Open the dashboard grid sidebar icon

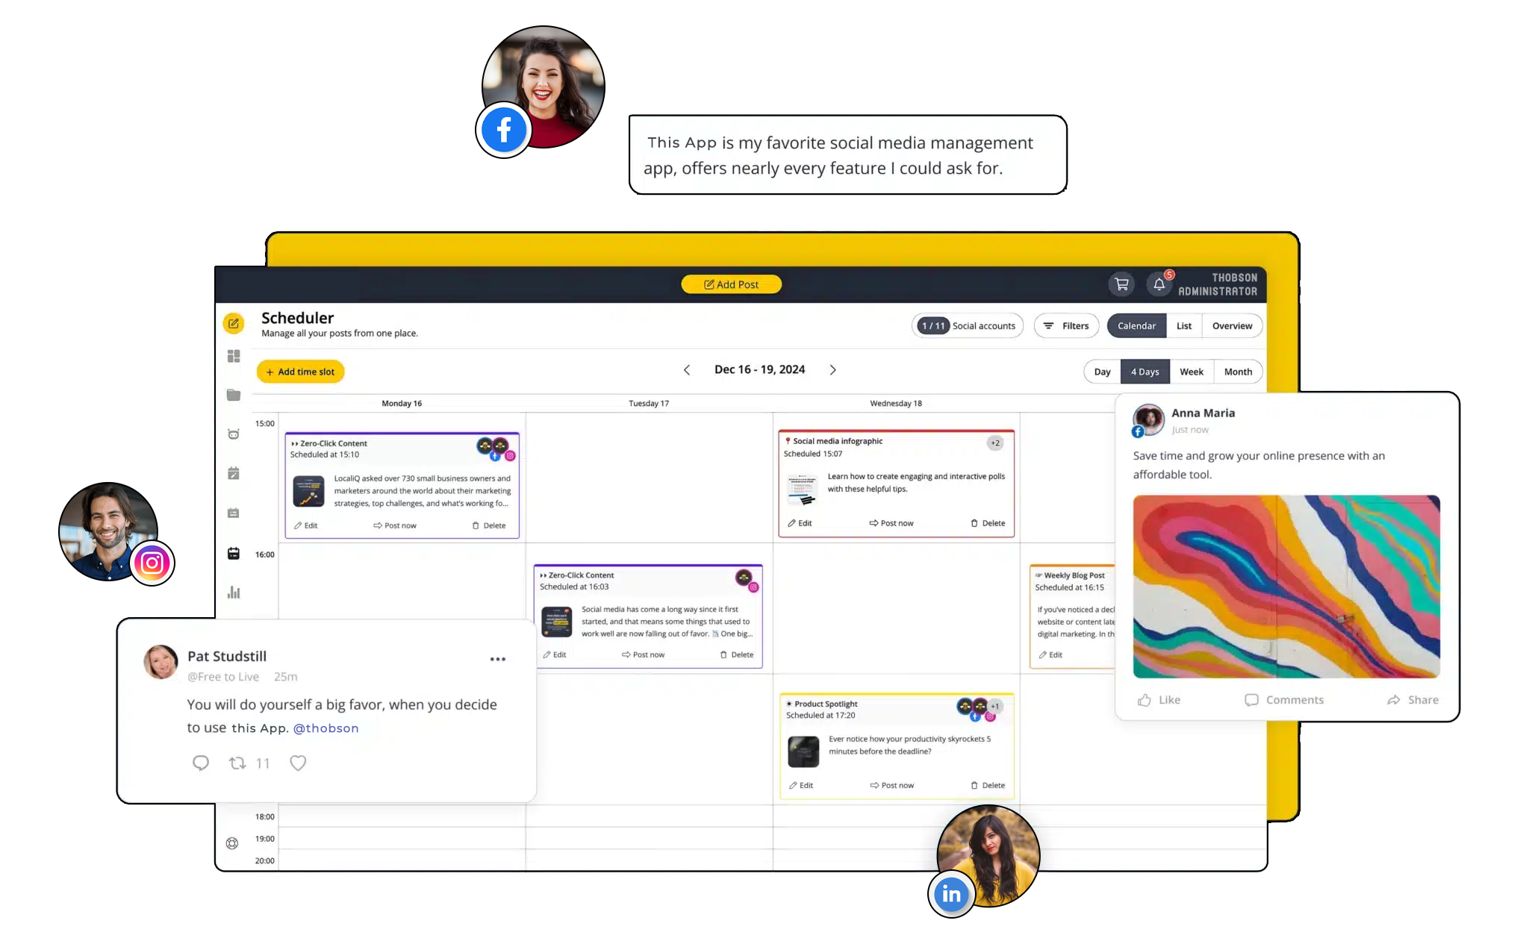pyautogui.click(x=234, y=356)
